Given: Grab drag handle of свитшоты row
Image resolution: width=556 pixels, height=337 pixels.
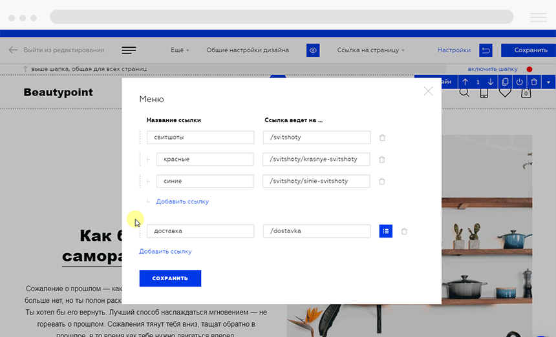Looking at the screenshot, I should click(x=140, y=138).
